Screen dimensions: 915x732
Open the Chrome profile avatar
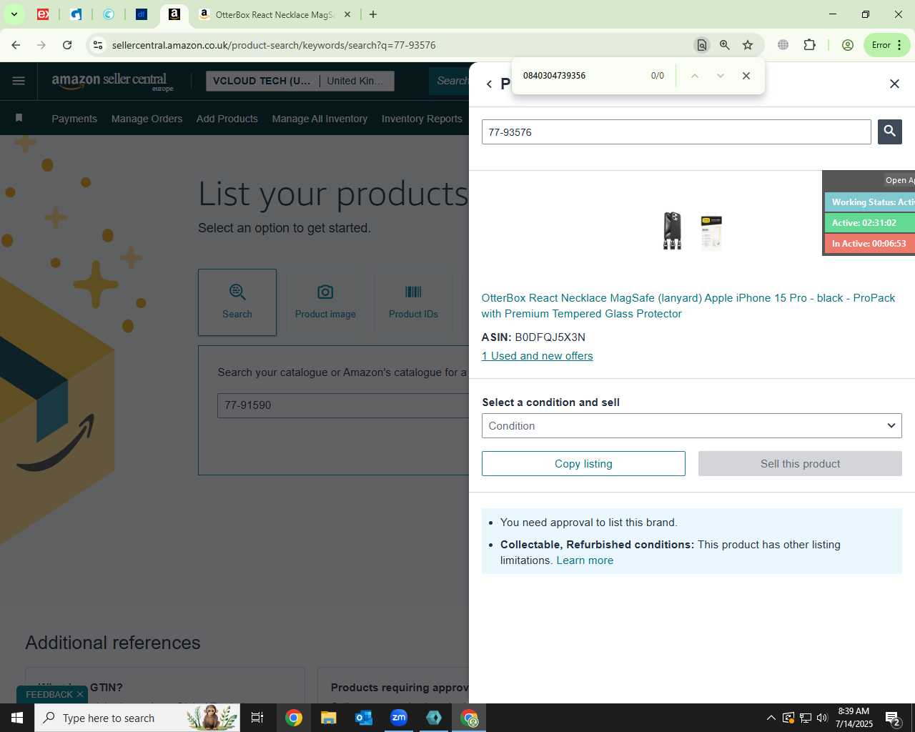[x=848, y=45]
